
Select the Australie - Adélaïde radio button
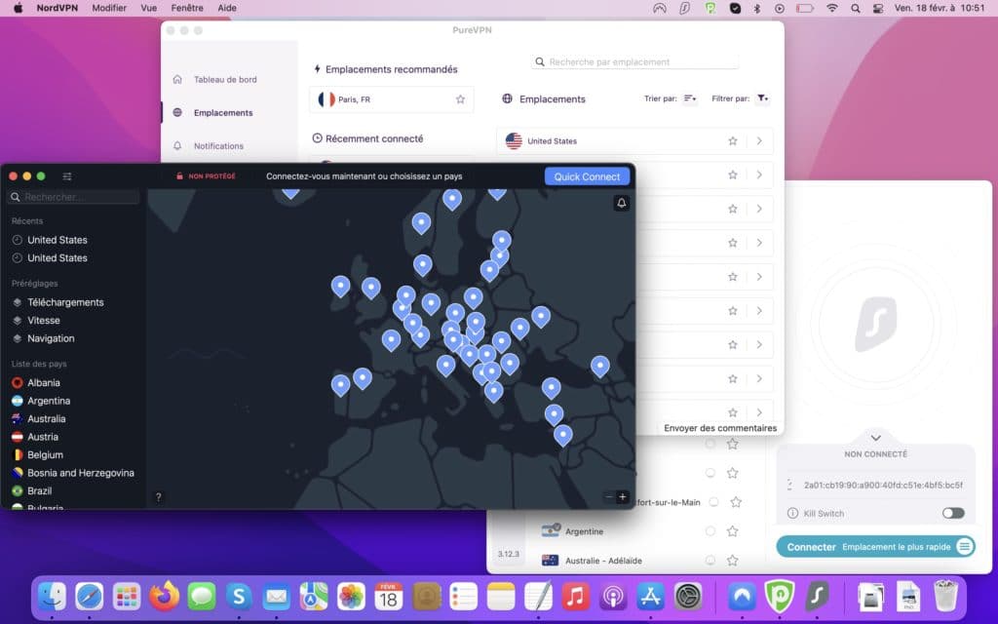(710, 561)
